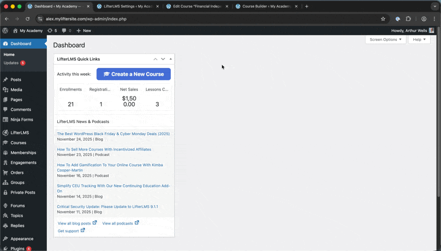Collapse the LifterLMS Quick Links panel
Viewport: 441px width, 251px height.
point(171,59)
